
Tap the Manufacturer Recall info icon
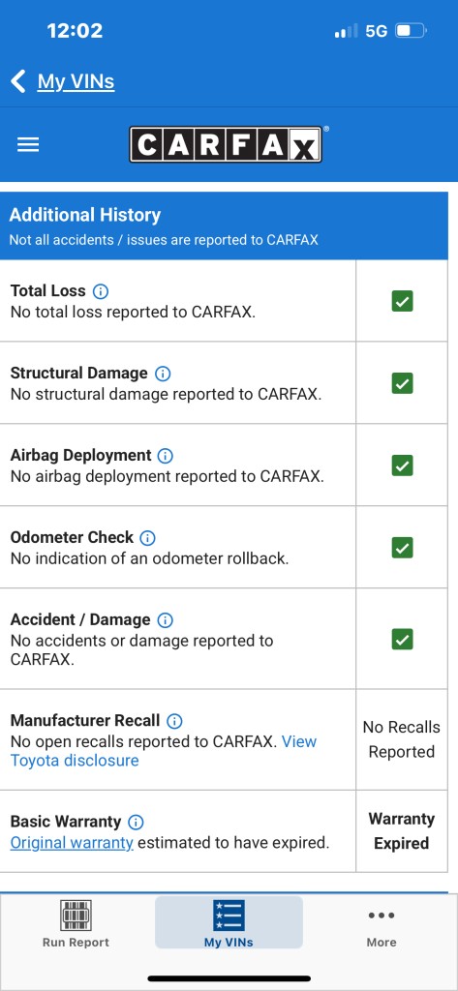(x=174, y=721)
